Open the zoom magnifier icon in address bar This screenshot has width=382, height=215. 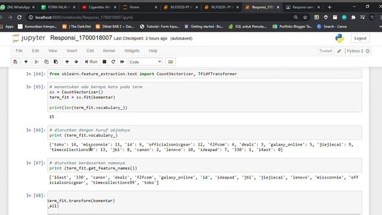pos(296,17)
